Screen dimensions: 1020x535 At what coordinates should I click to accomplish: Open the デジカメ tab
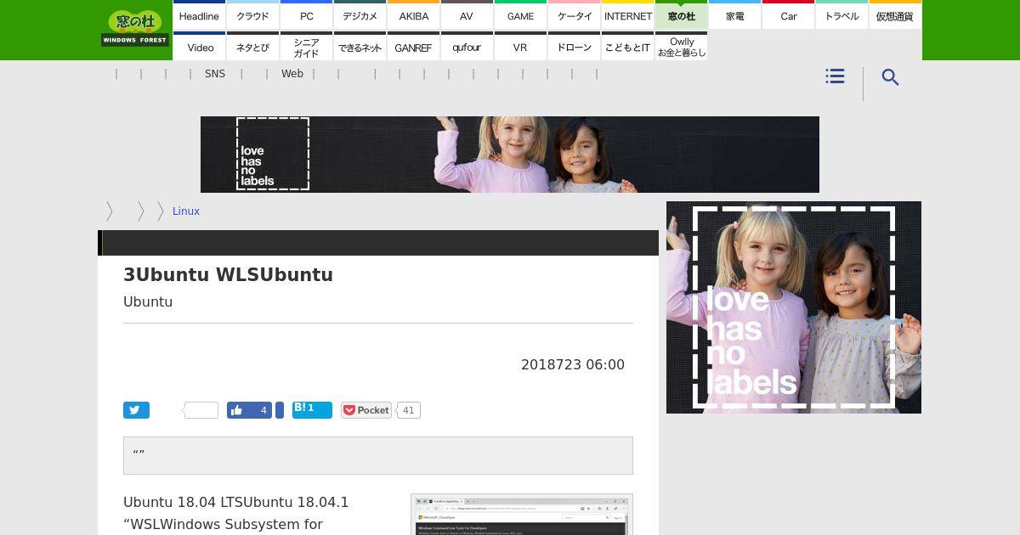360,14
